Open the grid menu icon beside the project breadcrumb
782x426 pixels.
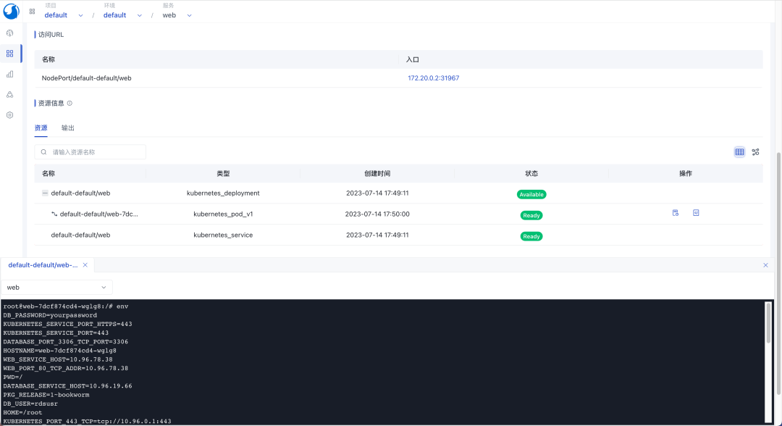click(32, 11)
